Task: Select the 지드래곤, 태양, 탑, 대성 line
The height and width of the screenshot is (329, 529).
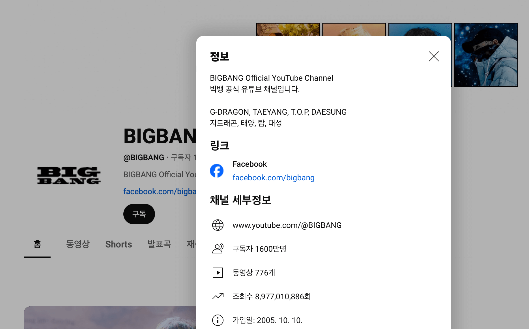Action: pyautogui.click(x=246, y=123)
